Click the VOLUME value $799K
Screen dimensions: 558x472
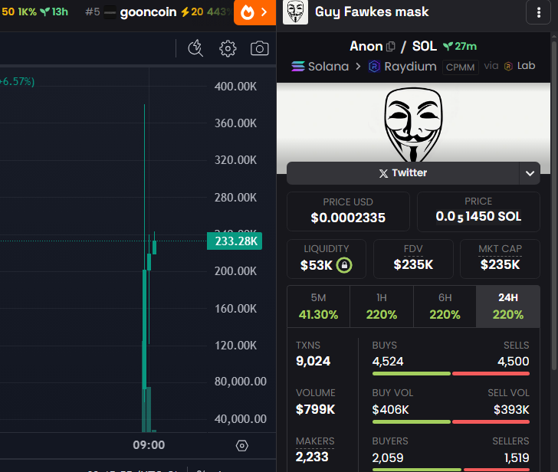point(315,409)
